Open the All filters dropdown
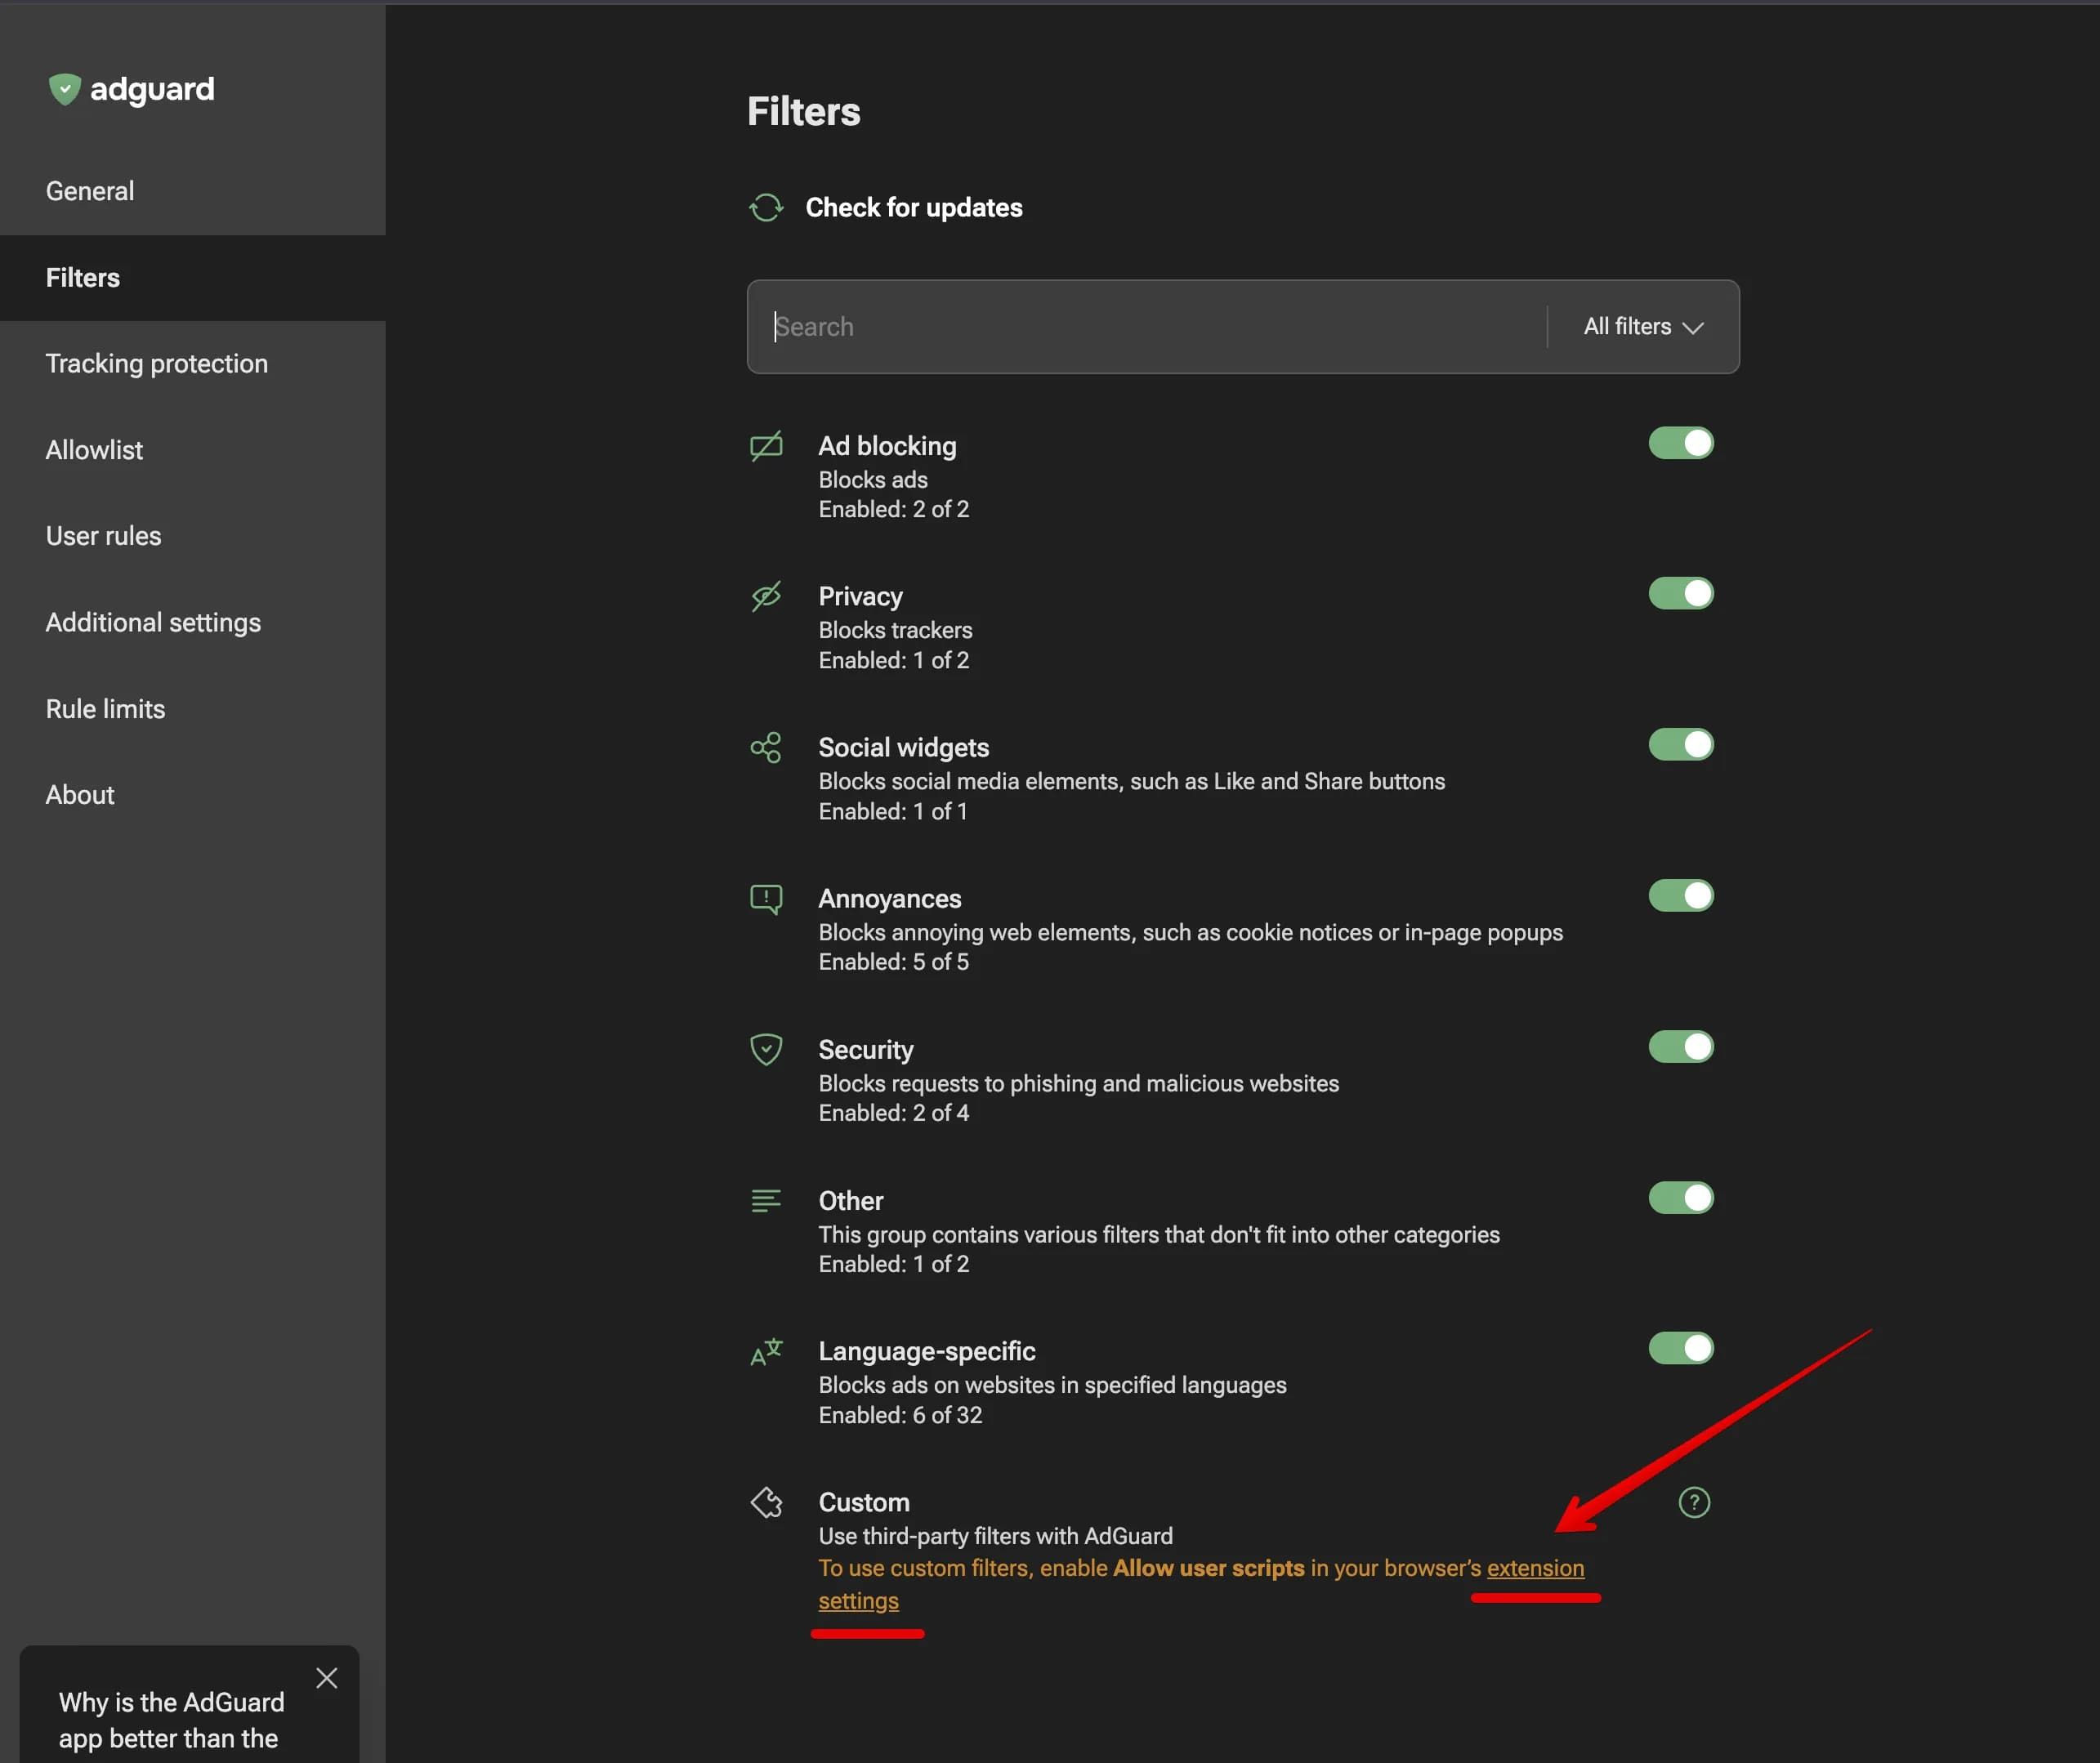This screenshot has width=2100, height=1763. click(1640, 327)
